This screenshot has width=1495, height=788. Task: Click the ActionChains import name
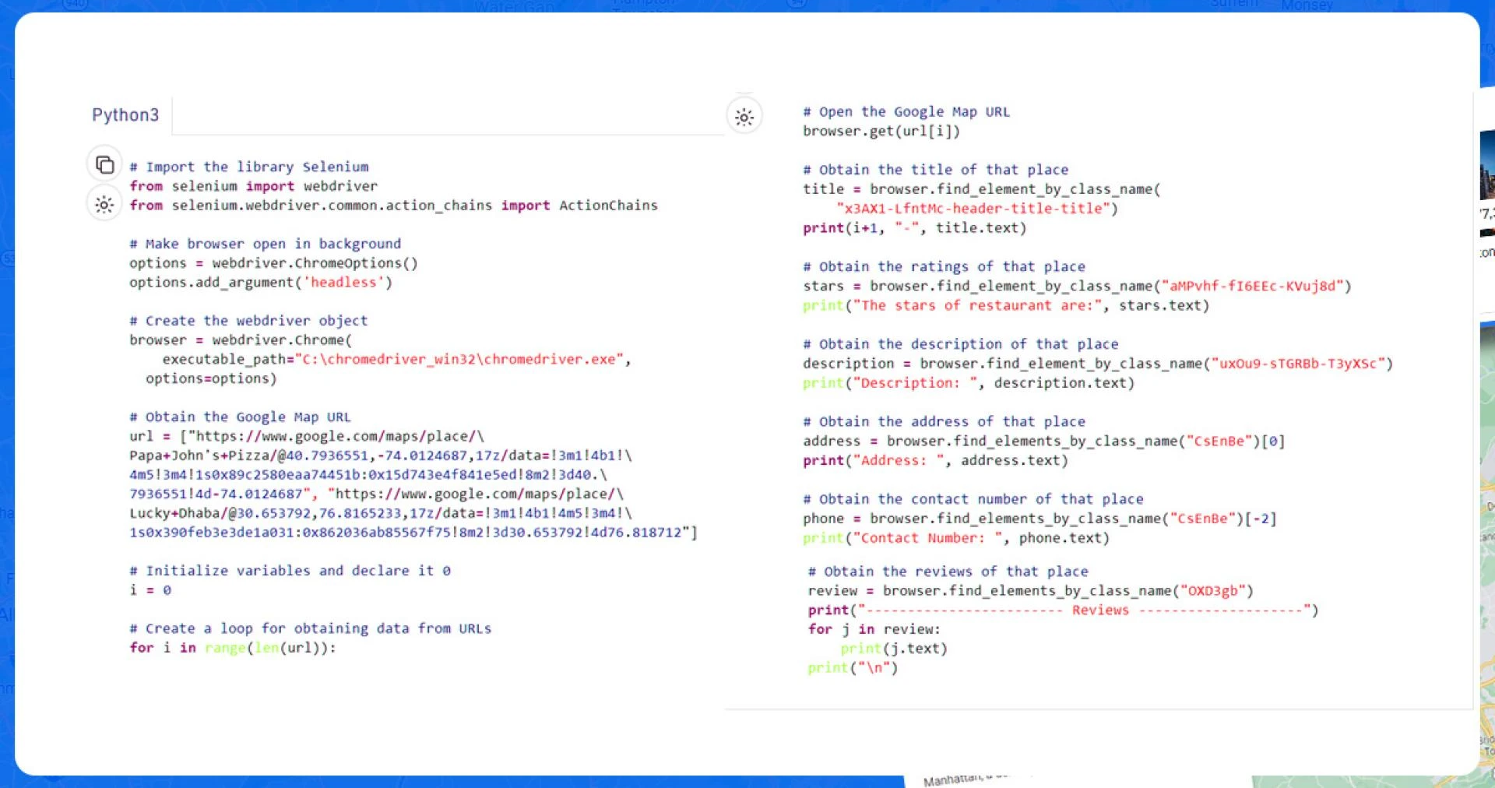[608, 206]
